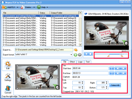Click the video preview image
Image resolution: width=132 pixels, height=99 pixels.
click(106, 33)
